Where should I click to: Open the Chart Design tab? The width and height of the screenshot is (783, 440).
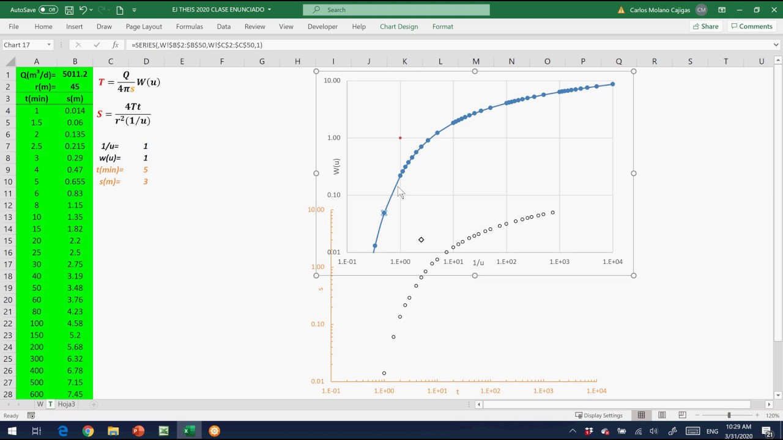pyautogui.click(x=399, y=26)
